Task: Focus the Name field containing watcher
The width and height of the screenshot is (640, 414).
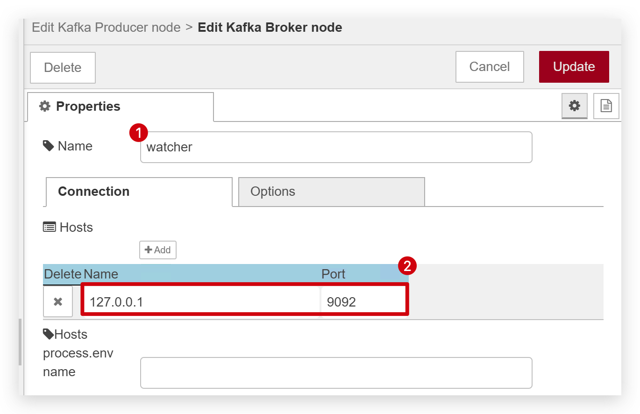Action: pos(336,147)
